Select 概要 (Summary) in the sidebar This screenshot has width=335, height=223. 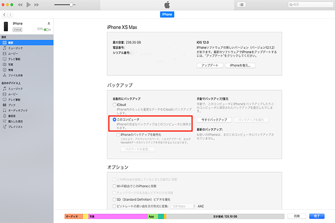(x=27, y=43)
